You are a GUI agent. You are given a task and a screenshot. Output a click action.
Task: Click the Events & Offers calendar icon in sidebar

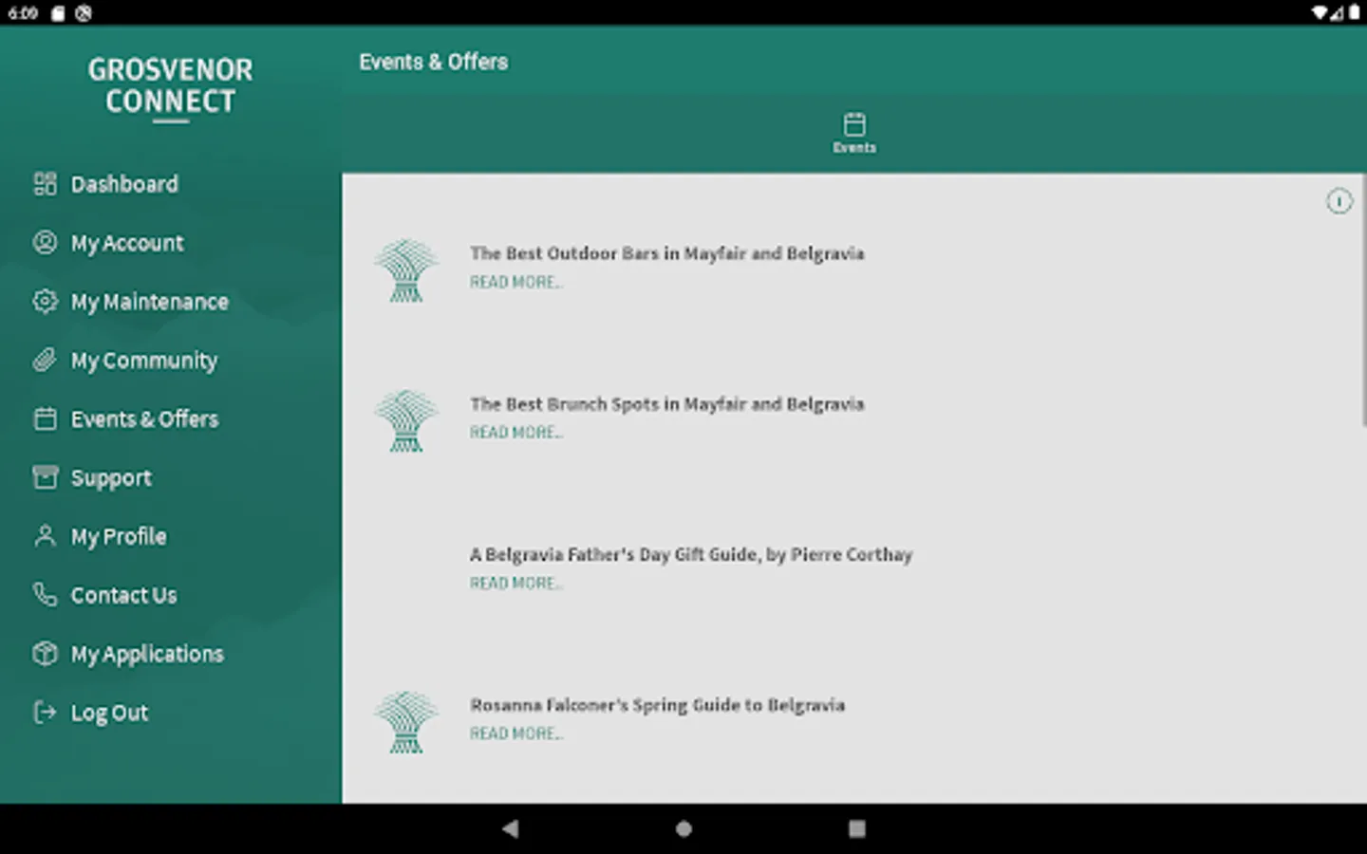click(x=45, y=418)
